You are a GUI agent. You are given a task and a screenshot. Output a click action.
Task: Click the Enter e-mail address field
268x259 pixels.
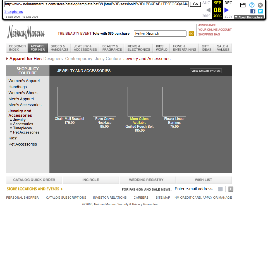click(200, 189)
